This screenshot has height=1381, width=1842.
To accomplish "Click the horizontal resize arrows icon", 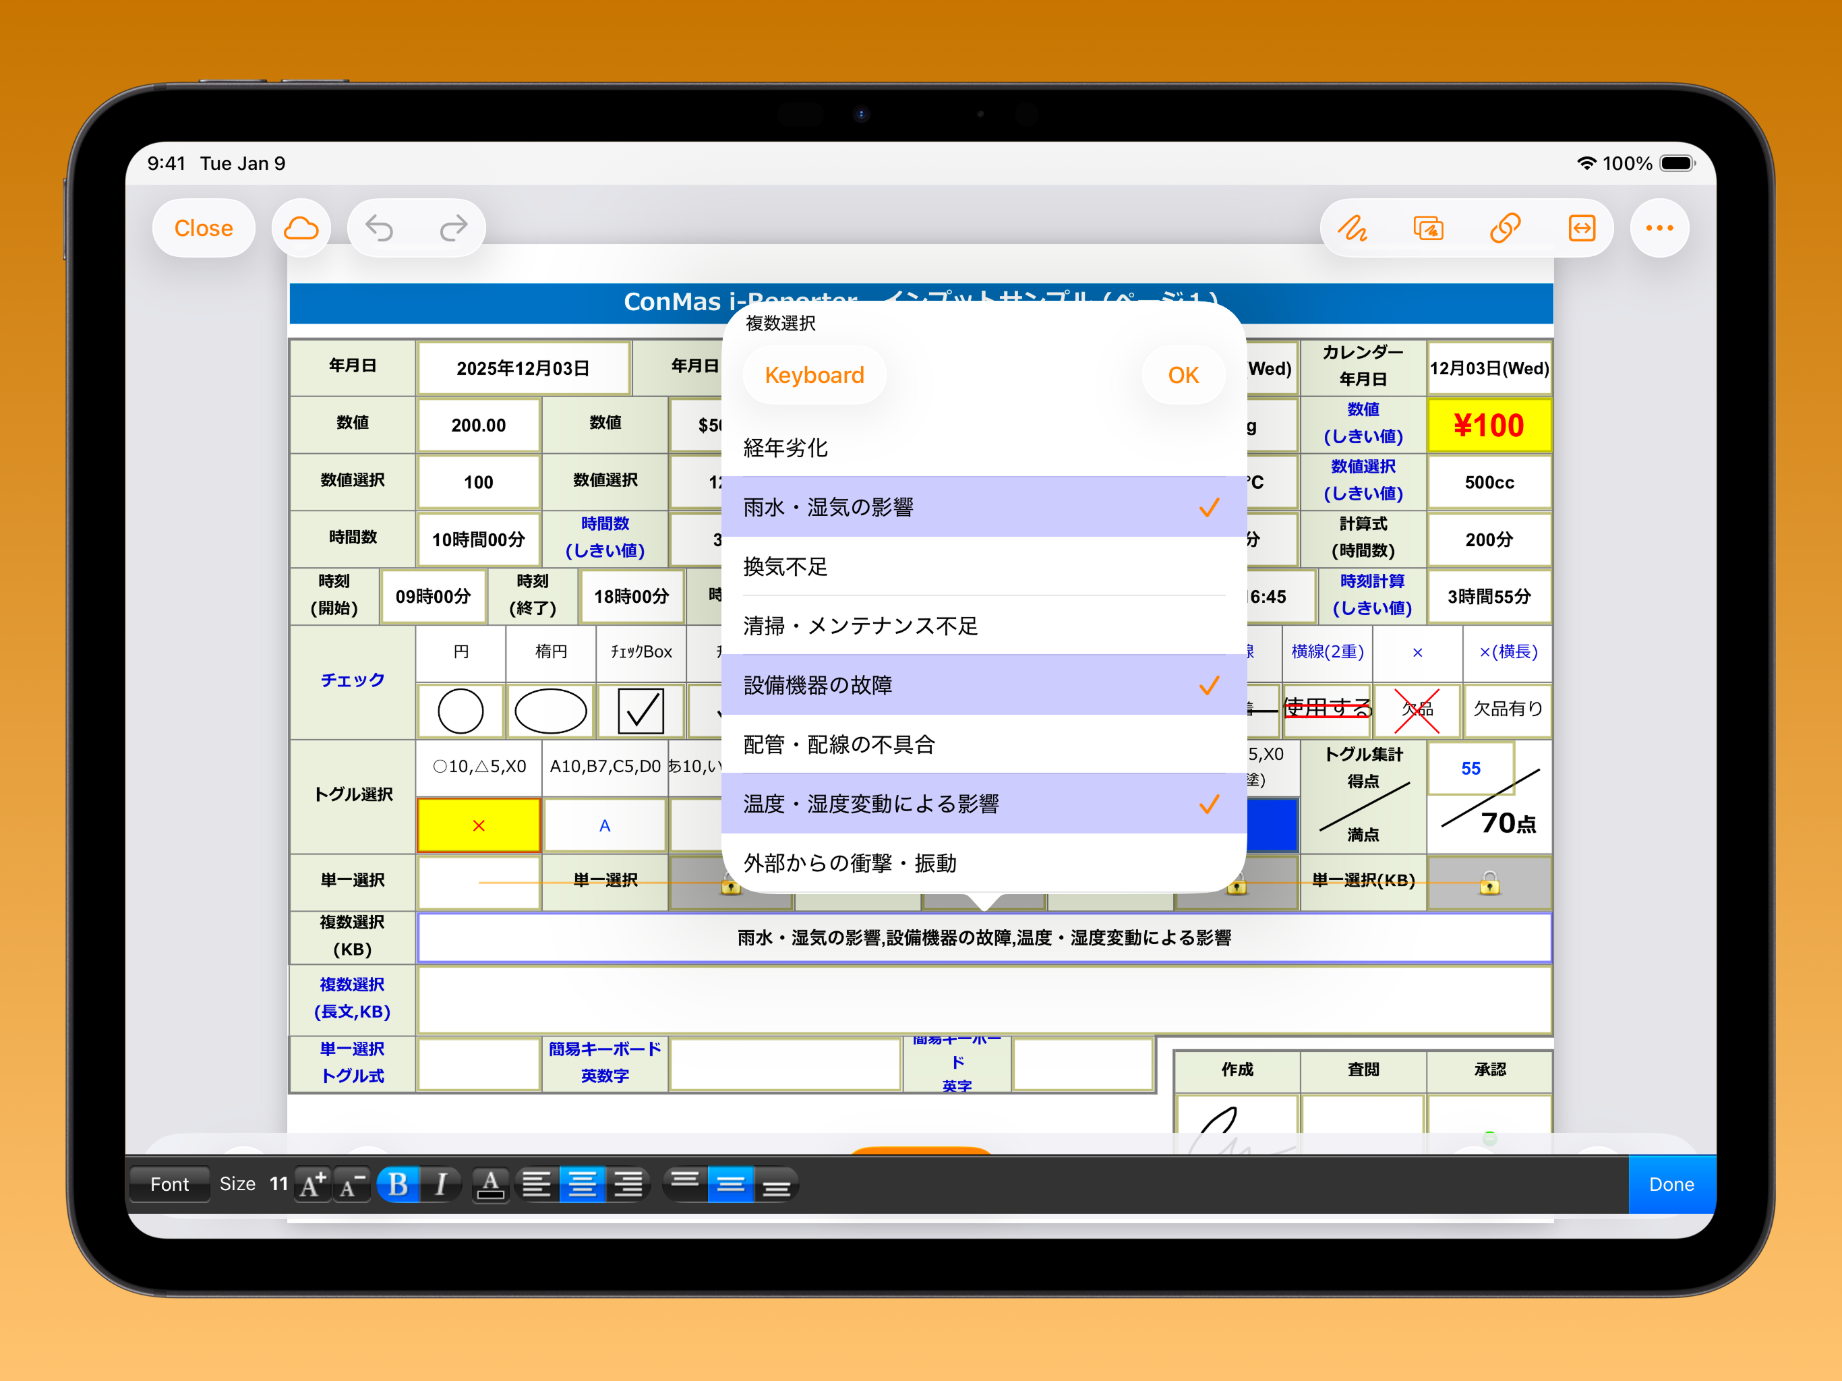I will point(1581,227).
